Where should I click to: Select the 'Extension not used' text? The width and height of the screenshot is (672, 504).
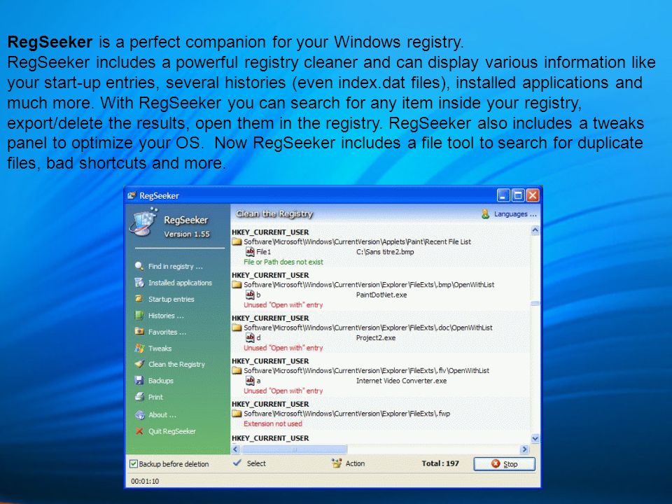[x=272, y=423]
